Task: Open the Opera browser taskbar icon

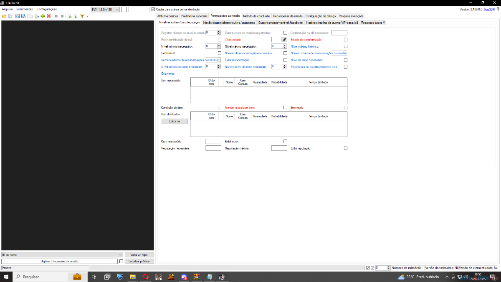Action: [146, 277]
